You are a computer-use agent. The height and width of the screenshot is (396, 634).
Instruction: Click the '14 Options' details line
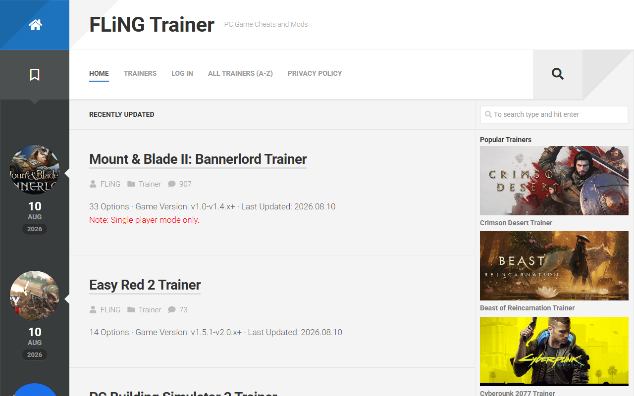[215, 333]
